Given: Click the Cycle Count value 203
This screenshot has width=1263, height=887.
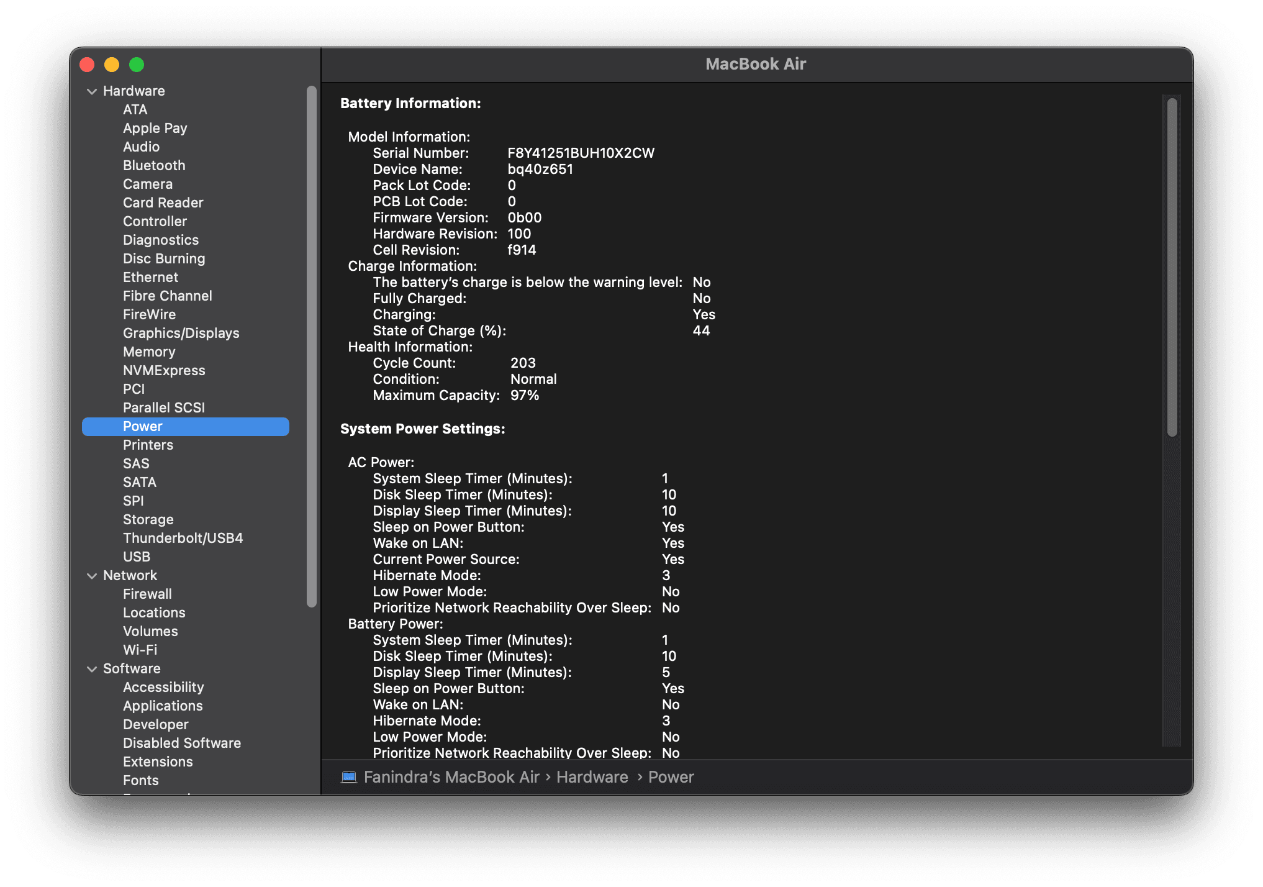Looking at the screenshot, I should click(x=523, y=363).
